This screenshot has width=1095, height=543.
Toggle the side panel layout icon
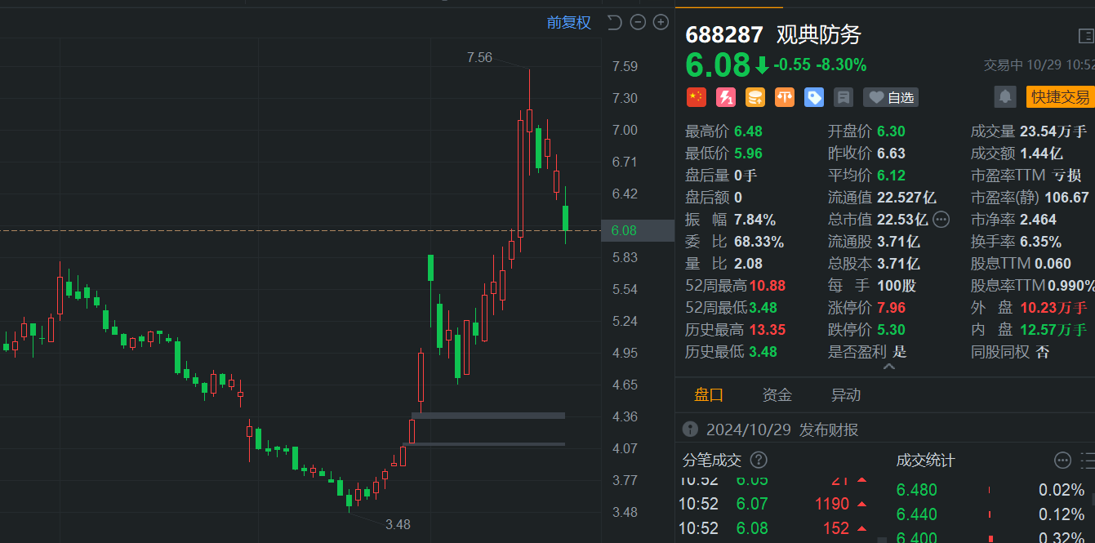(x=1086, y=36)
